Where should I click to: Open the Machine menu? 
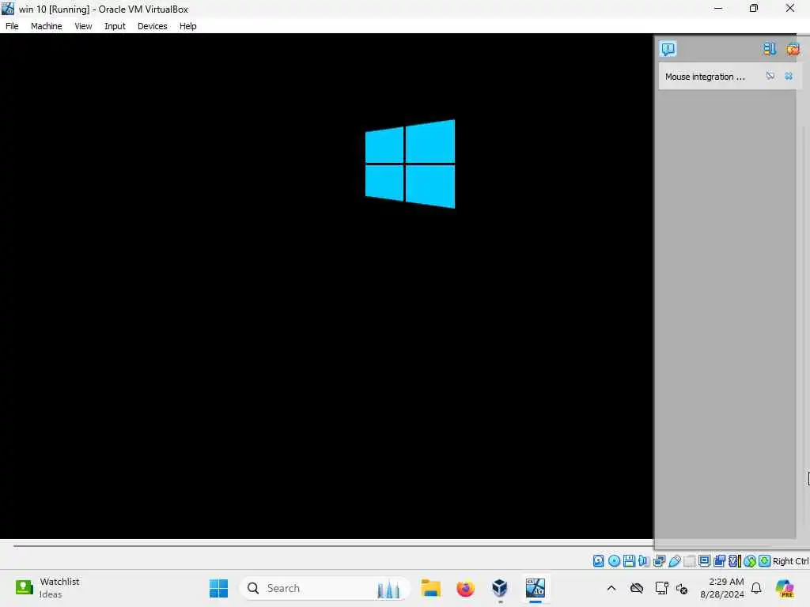pyautogui.click(x=47, y=26)
